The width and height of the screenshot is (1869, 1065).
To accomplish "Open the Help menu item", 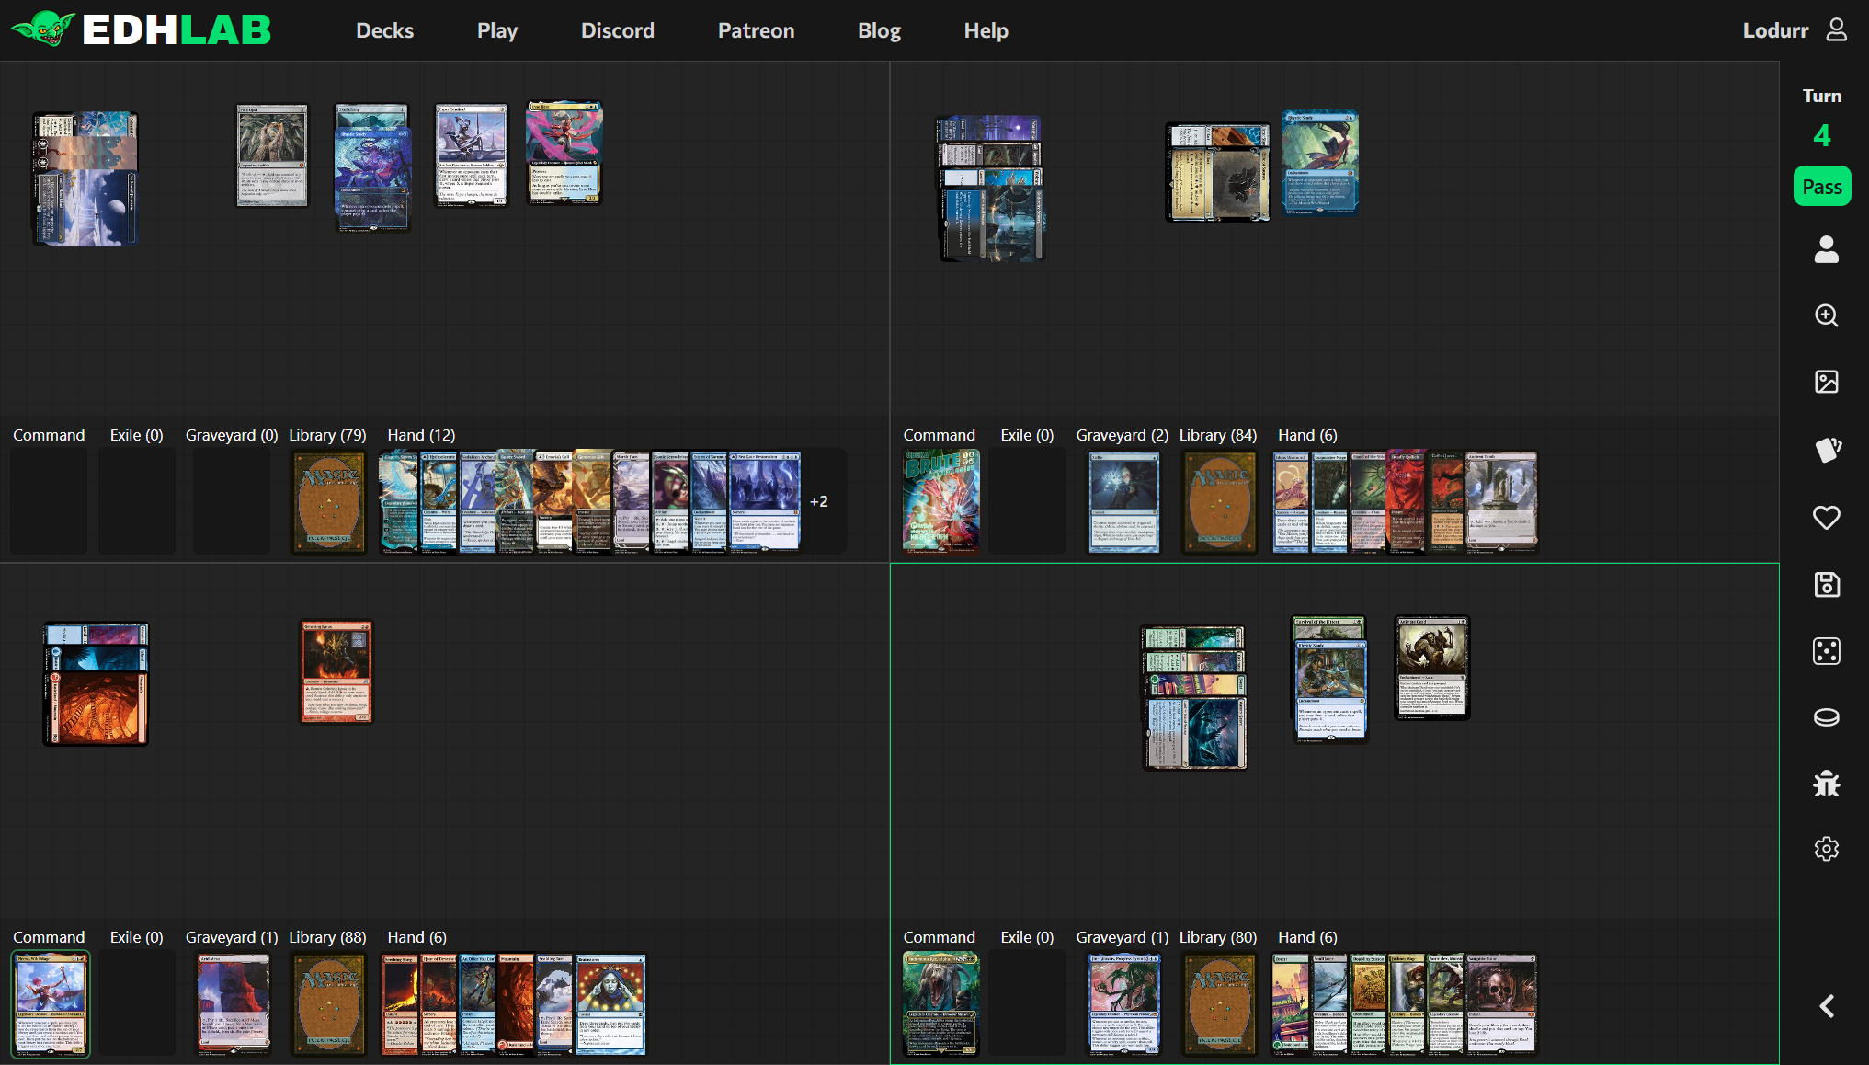I will [x=986, y=30].
